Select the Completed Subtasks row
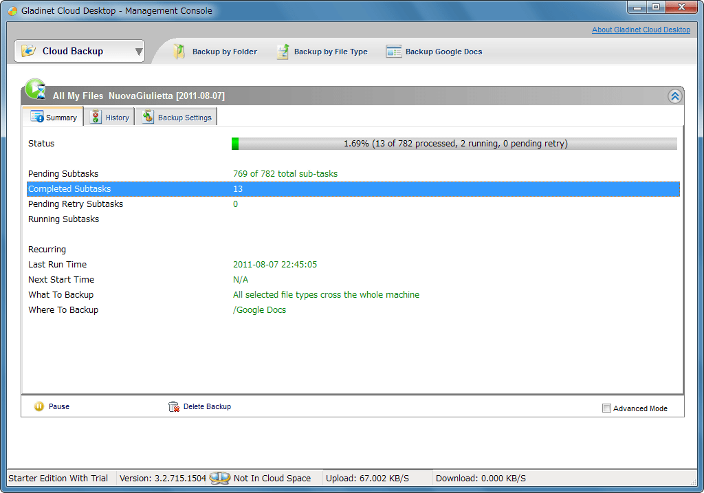 coord(353,189)
